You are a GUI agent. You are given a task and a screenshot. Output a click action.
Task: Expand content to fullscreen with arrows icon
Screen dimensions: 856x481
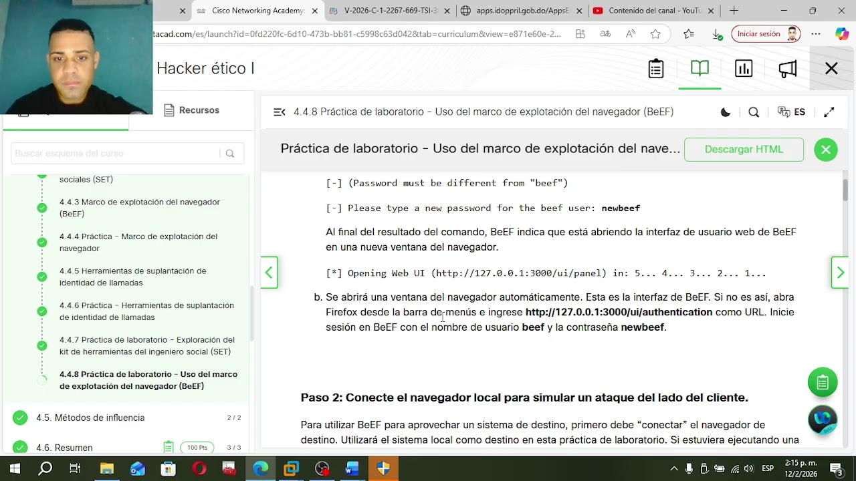[829, 112]
